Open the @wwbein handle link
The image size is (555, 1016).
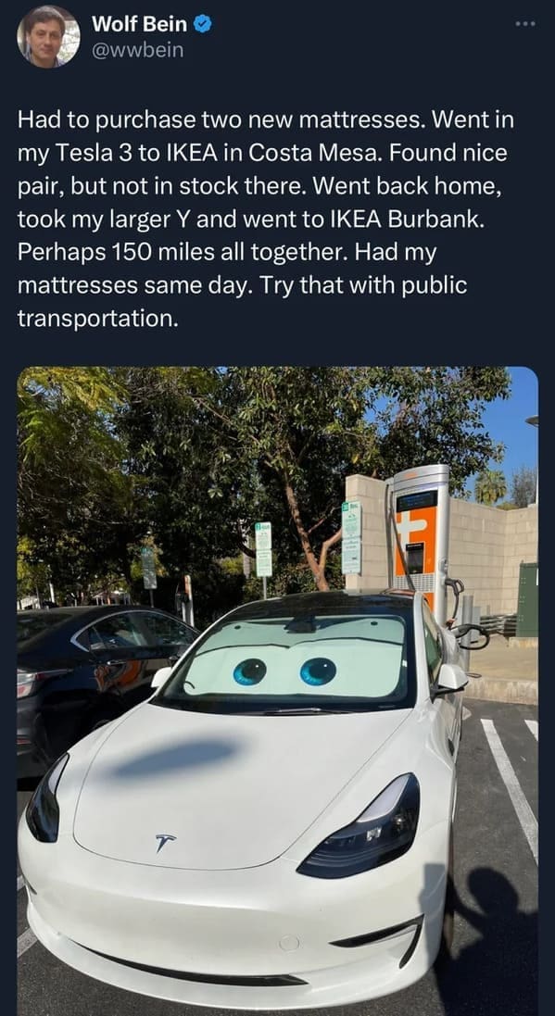[x=137, y=50]
